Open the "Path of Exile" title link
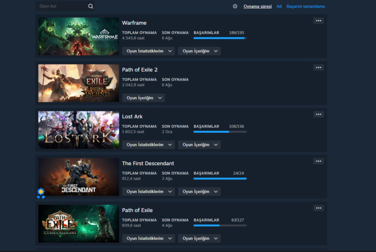376x252 pixels. click(137, 210)
